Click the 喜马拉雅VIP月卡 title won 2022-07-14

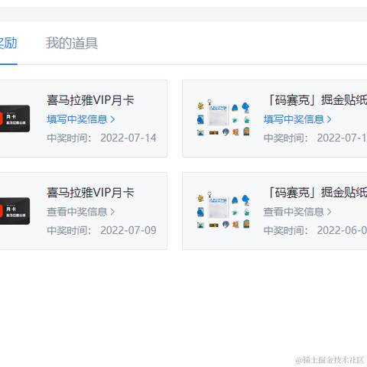pos(90,100)
